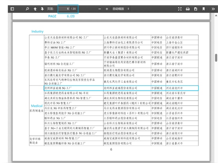Click 欧诗漫生物股份有限公司 cell
Screen dimensions: 218x163
127,70
